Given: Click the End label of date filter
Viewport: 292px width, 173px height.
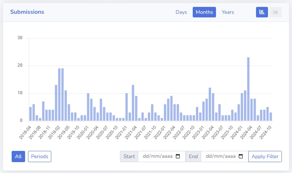Looking at the screenshot, I should coord(193,156).
